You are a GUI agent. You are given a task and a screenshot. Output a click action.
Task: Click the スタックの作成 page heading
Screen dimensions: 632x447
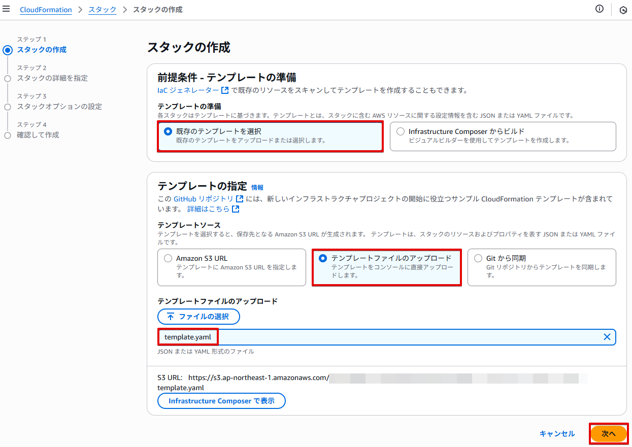[x=188, y=48]
